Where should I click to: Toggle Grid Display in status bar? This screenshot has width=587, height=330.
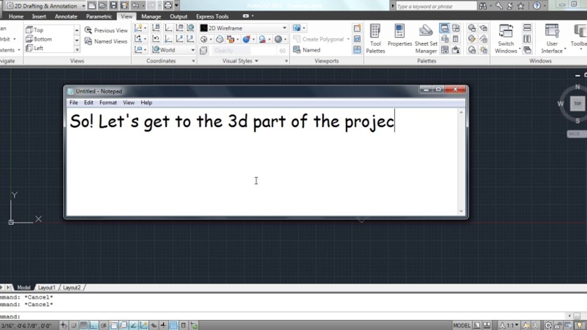(x=83, y=326)
